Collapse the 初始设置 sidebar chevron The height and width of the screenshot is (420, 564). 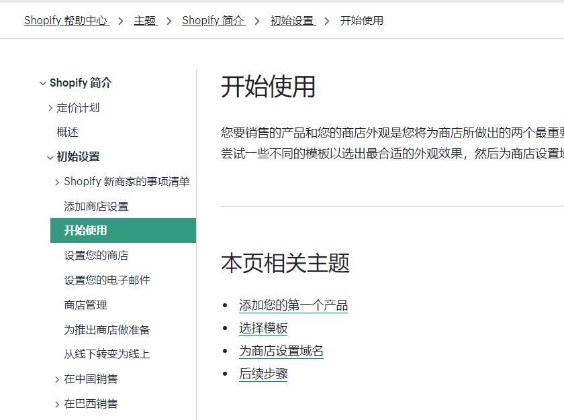(x=50, y=158)
